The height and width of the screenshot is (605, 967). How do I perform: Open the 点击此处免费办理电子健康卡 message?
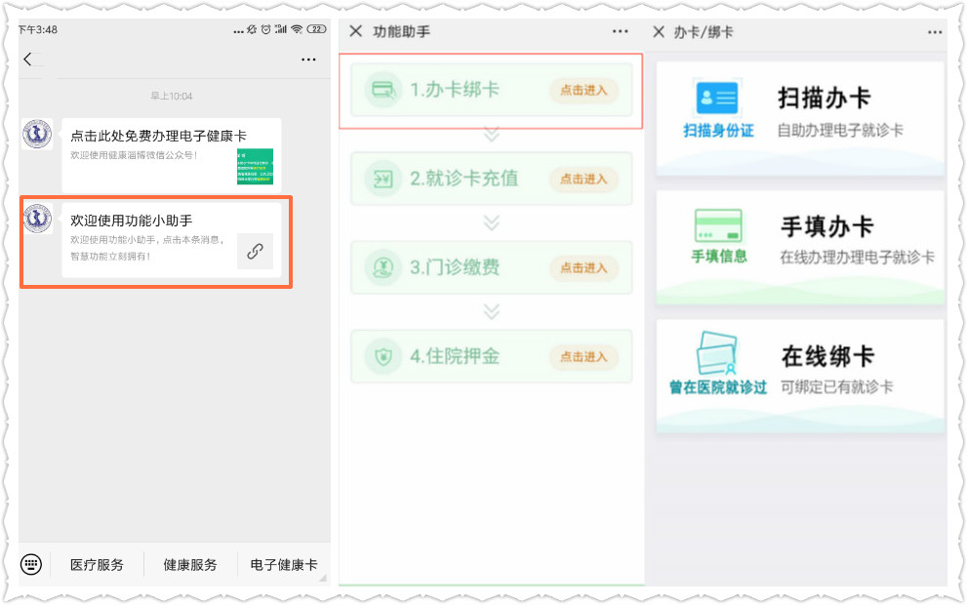(156, 137)
